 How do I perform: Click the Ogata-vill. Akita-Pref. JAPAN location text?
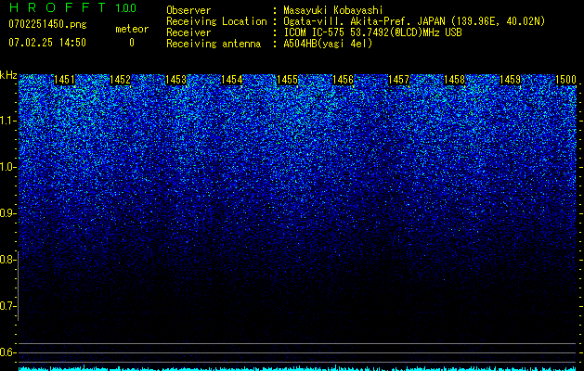(414, 21)
